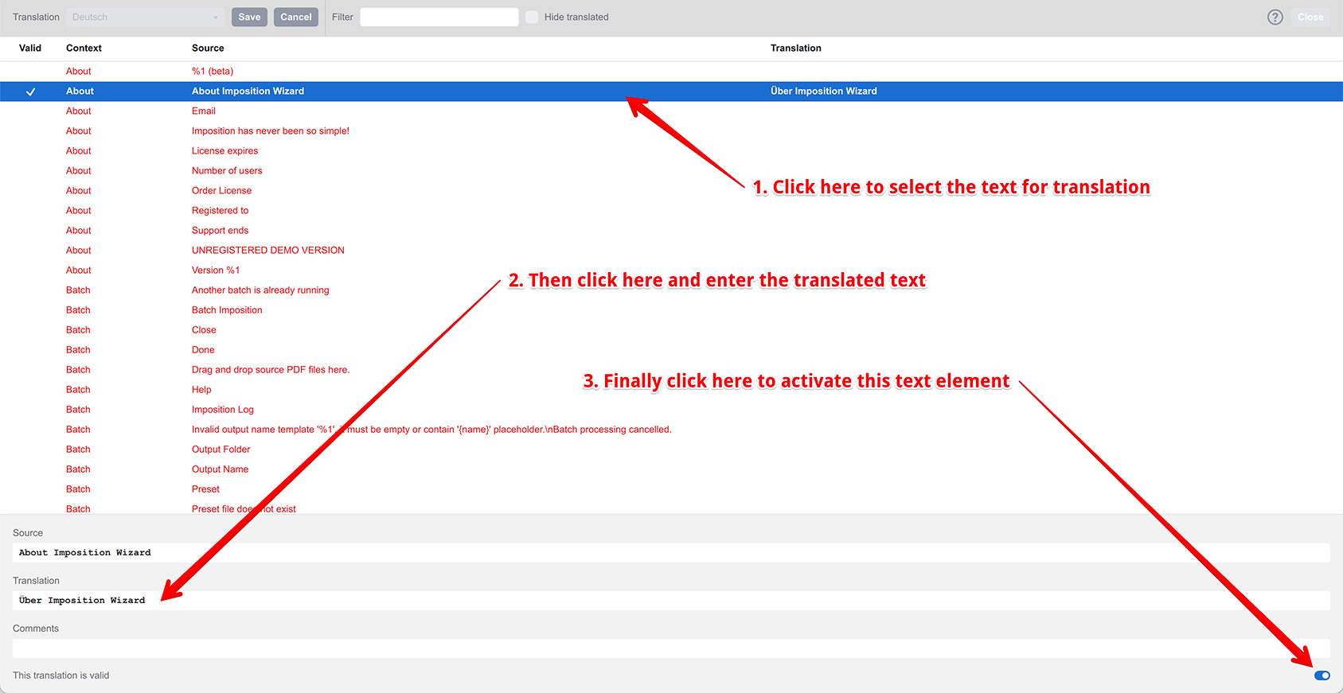Select the 'License expires' row

pos(671,151)
